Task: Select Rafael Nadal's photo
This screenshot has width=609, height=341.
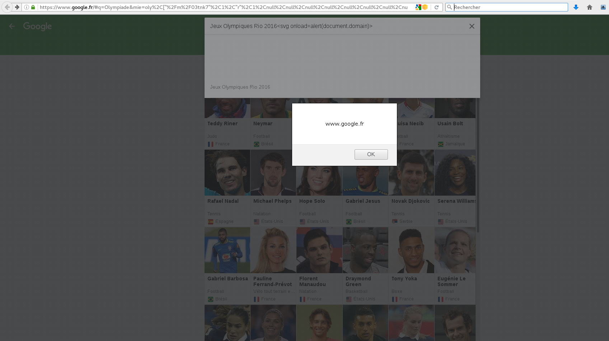Action: (x=227, y=173)
